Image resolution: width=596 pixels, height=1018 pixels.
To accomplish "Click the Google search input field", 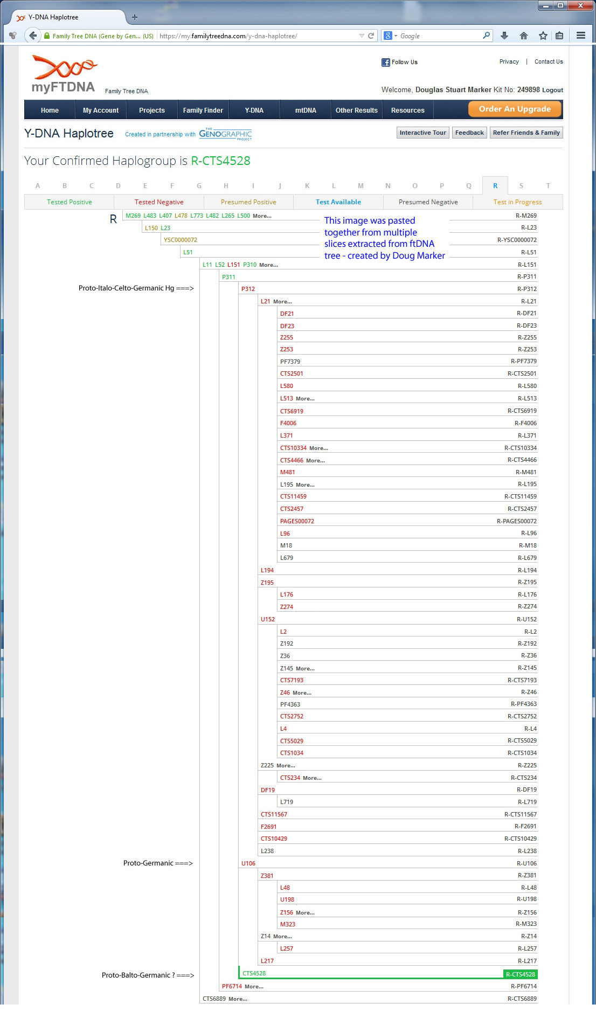I will pos(440,36).
